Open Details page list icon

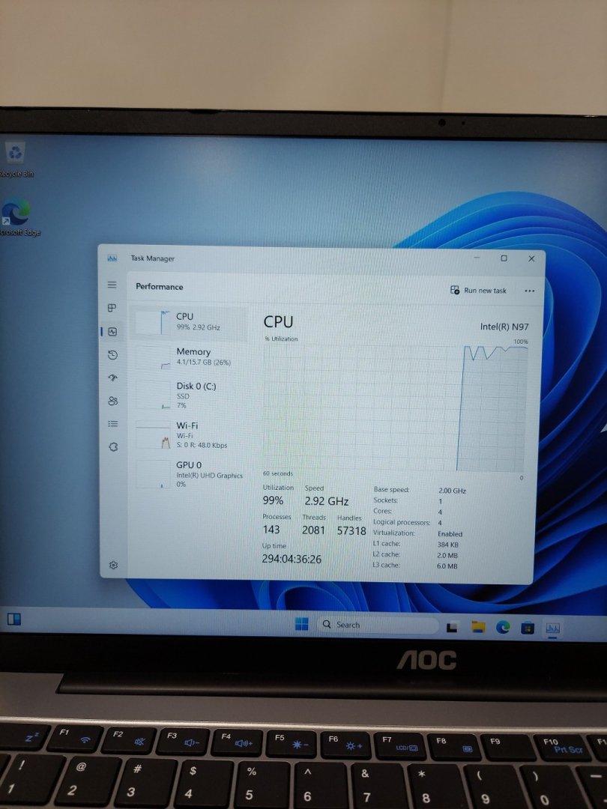(x=112, y=423)
